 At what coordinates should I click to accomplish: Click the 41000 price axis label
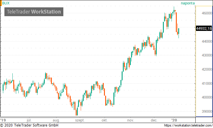pos(207,84)
